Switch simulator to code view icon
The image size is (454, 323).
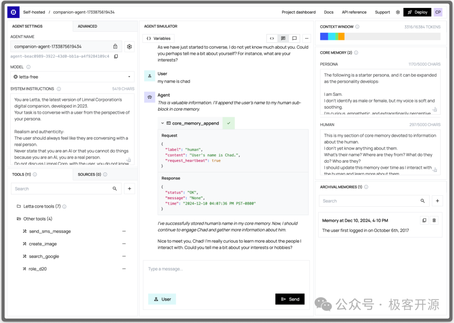pyautogui.click(x=272, y=38)
